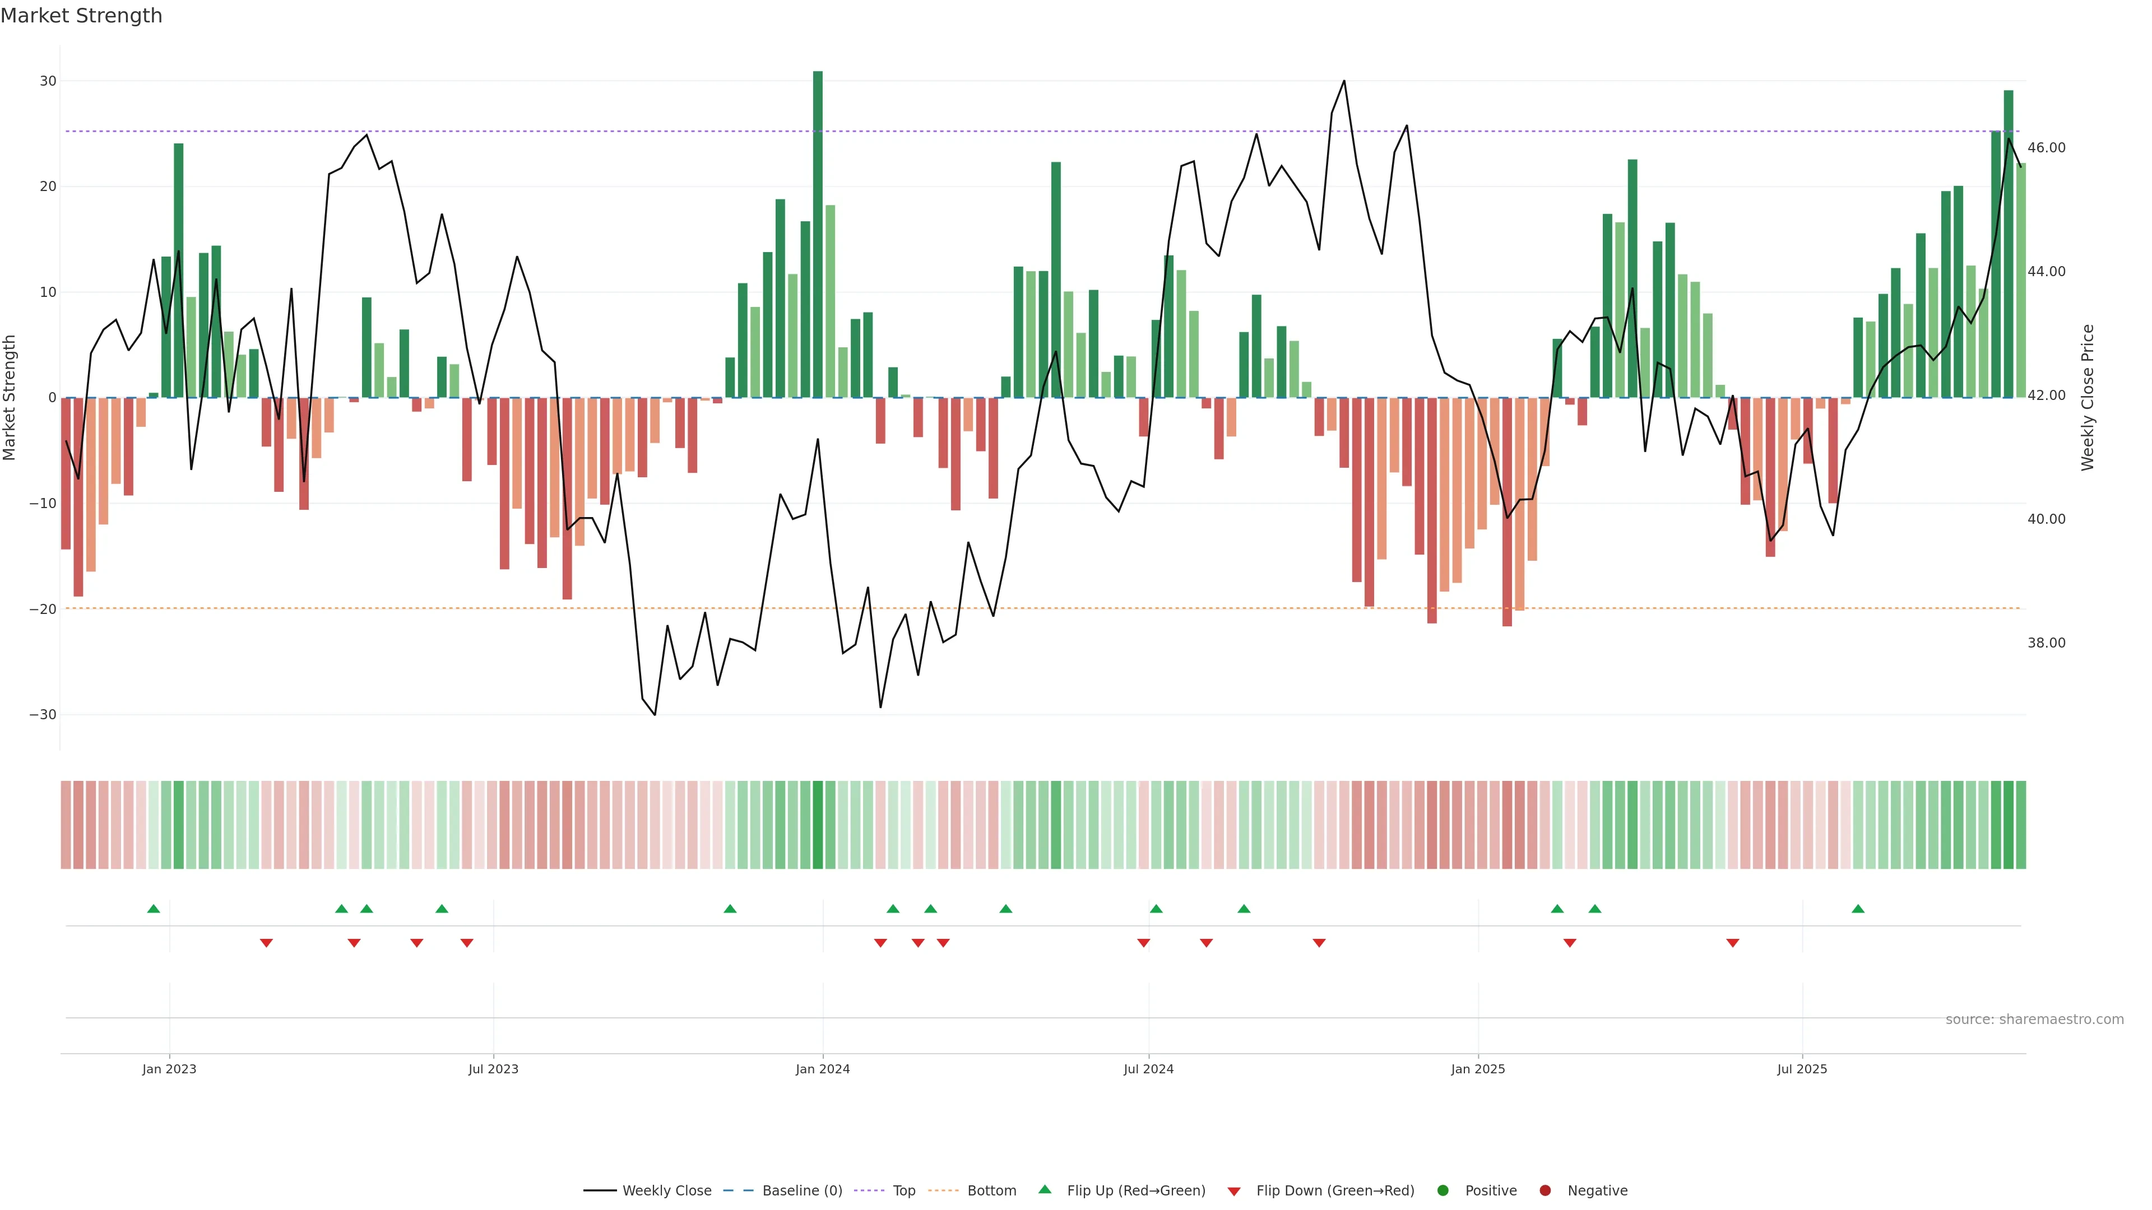The height and width of the screenshot is (1210, 2152).
Task: Click the Positive green circle legend icon
Action: click(1443, 1191)
